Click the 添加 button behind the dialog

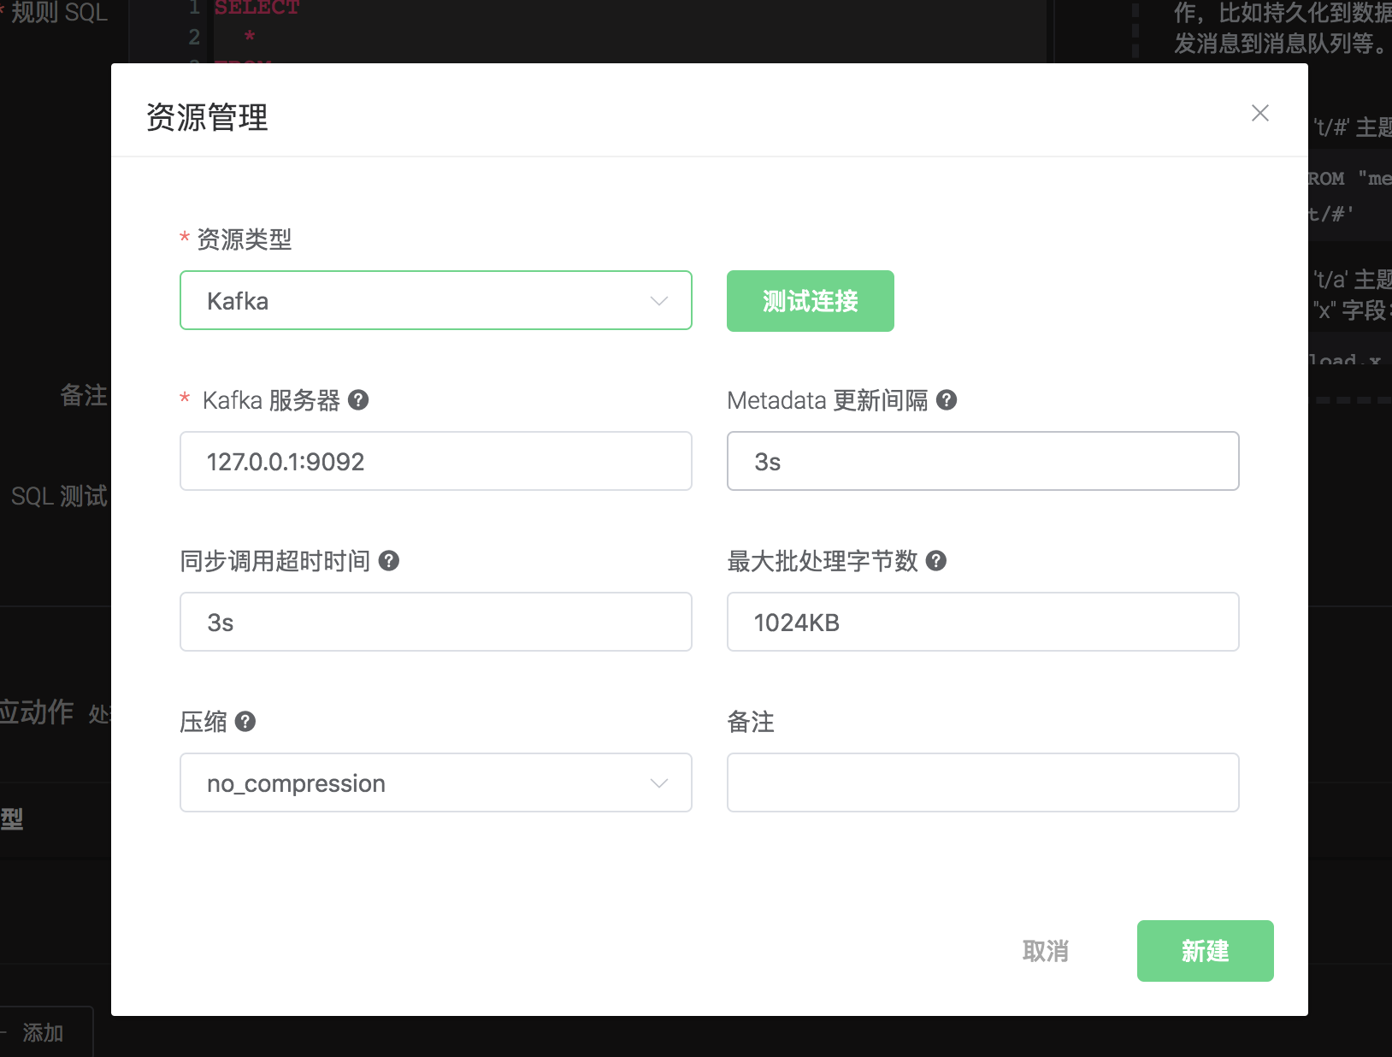[43, 1033]
